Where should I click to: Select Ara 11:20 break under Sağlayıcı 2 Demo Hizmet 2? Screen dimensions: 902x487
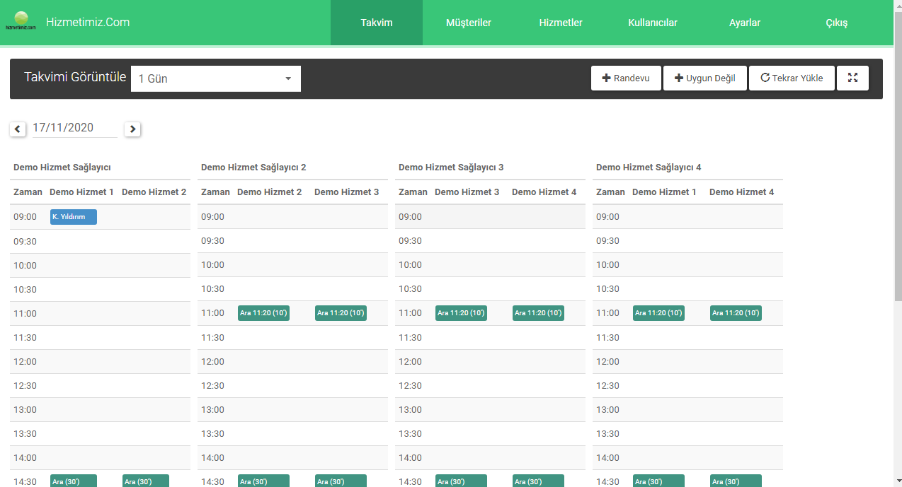click(263, 313)
